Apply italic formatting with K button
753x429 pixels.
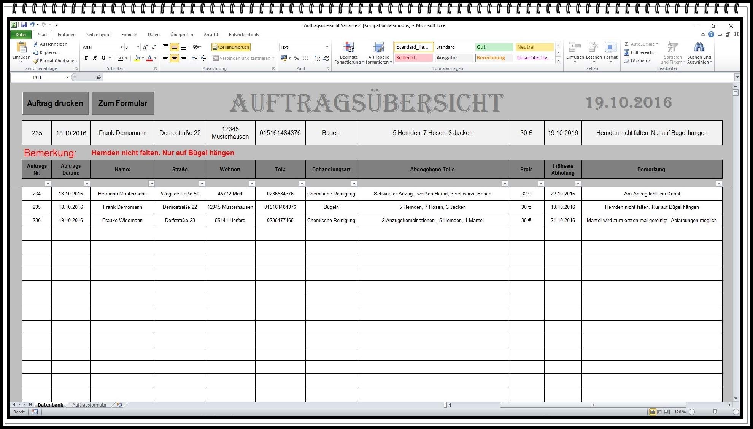click(x=95, y=58)
